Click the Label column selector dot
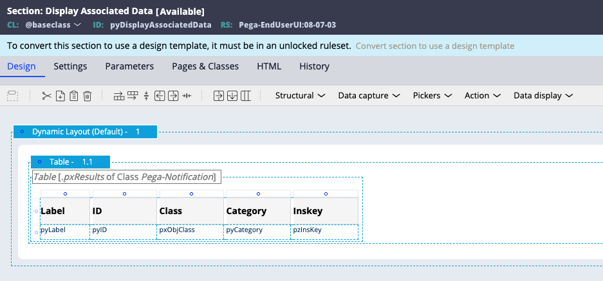The width and height of the screenshot is (603, 281). tap(65, 194)
